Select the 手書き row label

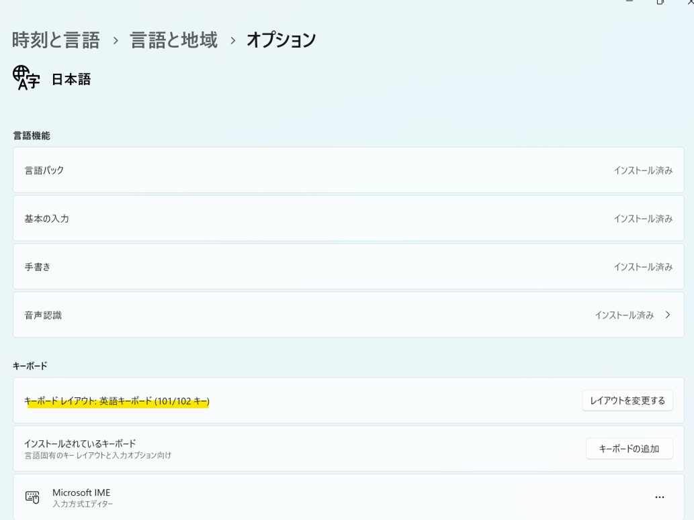coord(38,267)
